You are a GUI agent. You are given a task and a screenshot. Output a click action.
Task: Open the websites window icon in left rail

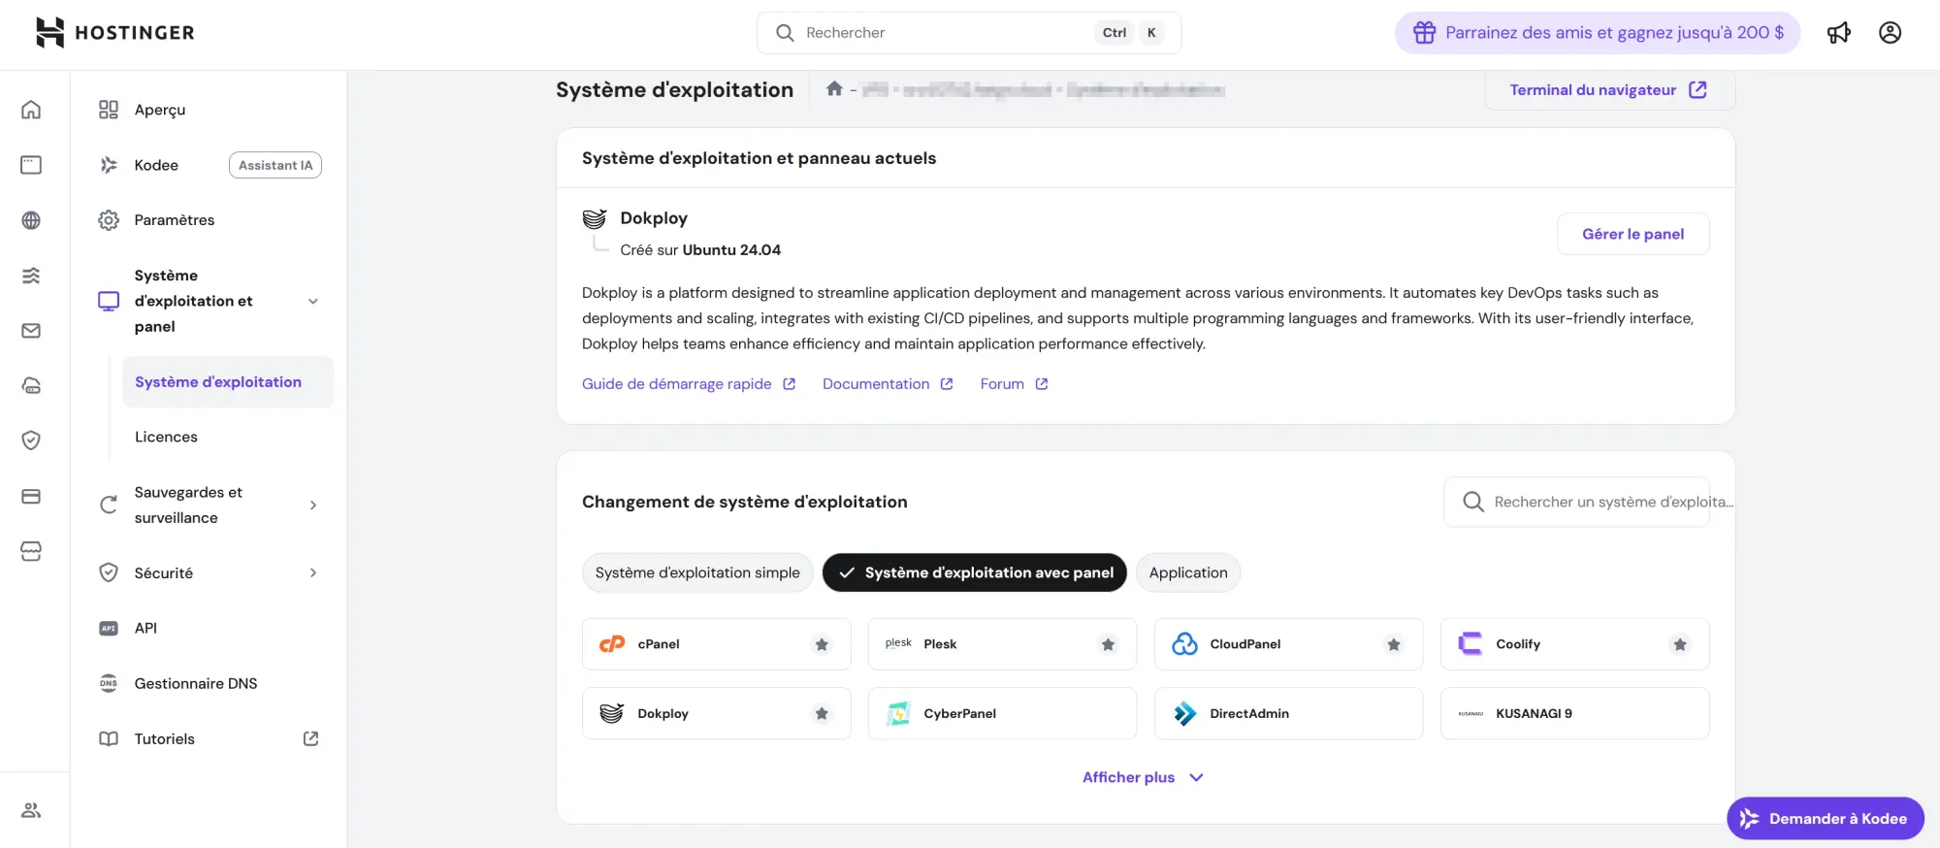[31, 165]
